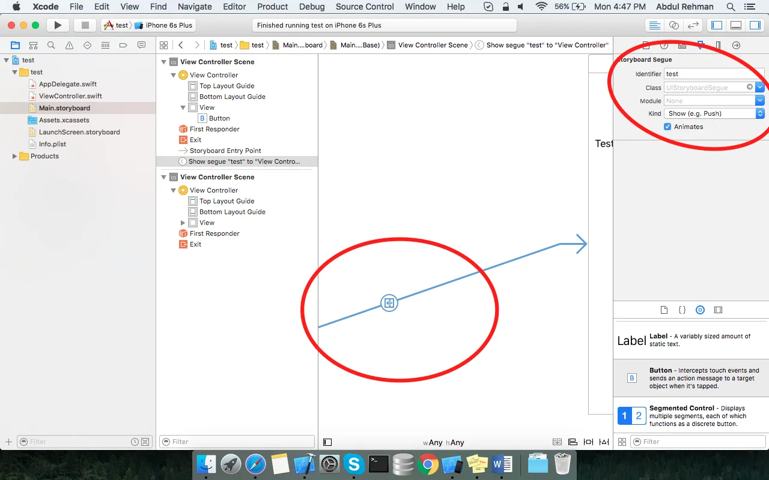Viewport: 769px width, 480px height.
Task: Toggle the Utilities panel visibility
Action: click(x=754, y=25)
